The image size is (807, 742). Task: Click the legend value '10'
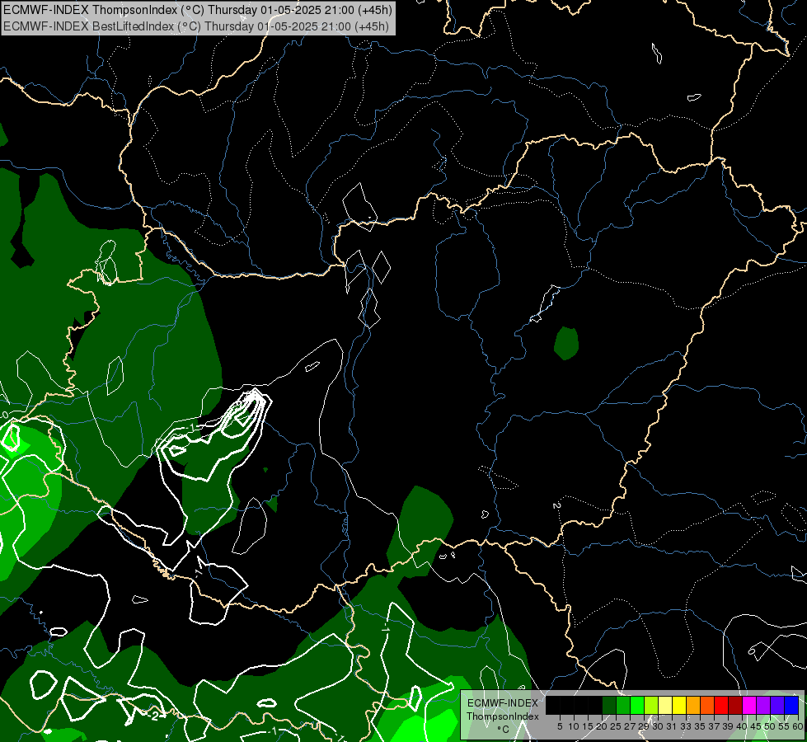coord(574,726)
